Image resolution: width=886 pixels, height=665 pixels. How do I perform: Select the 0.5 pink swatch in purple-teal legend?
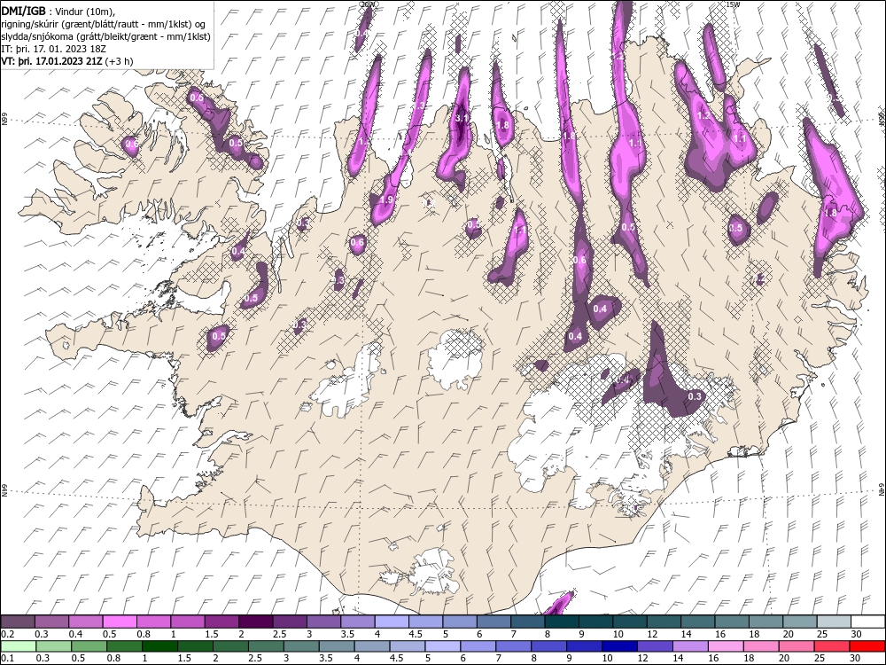click(x=120, y=622)
